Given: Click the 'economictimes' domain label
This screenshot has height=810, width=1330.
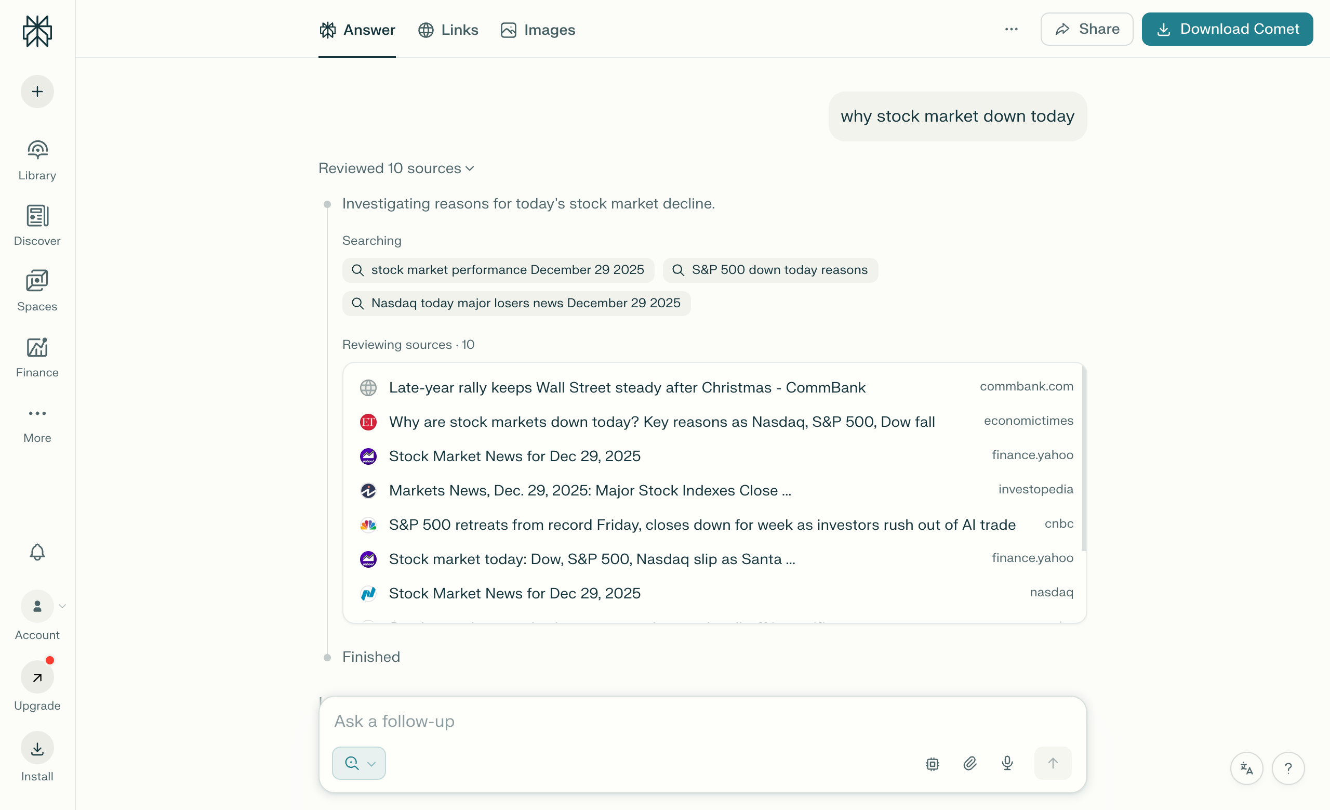Looking at the screenshot, I should click(1028, 421).
